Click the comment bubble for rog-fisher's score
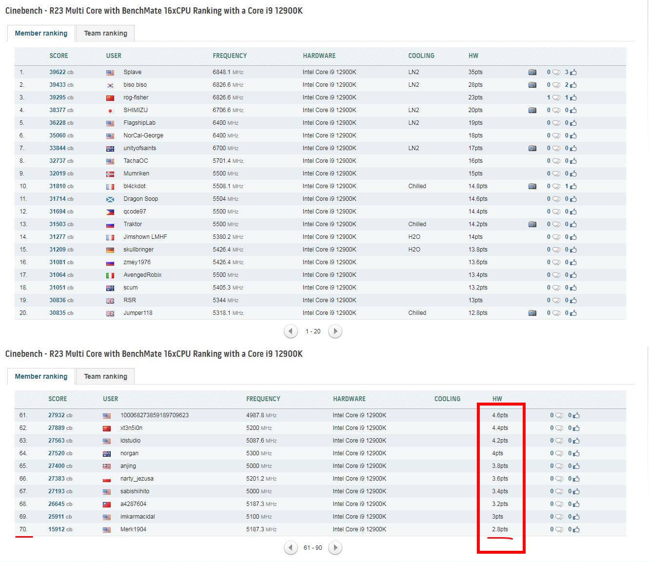 pos(556,97)
